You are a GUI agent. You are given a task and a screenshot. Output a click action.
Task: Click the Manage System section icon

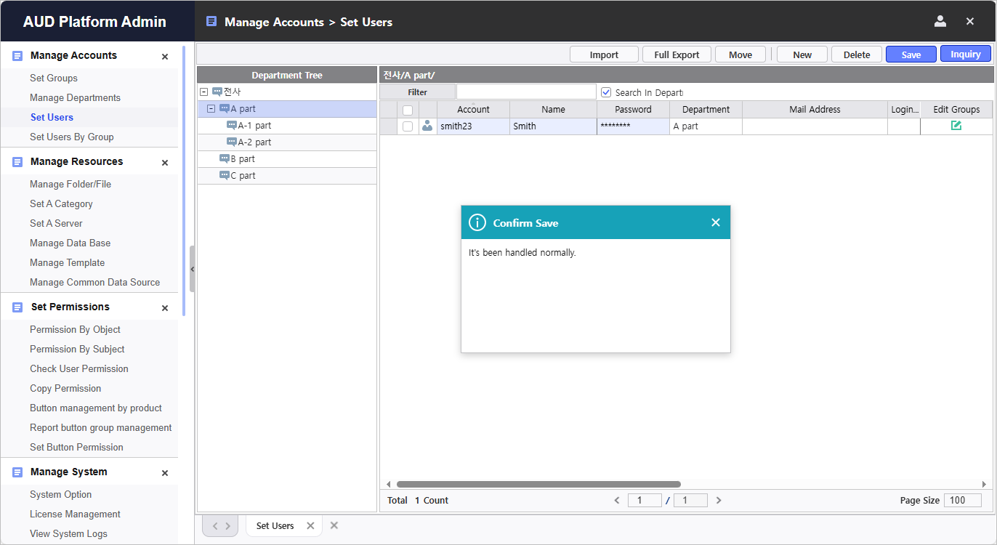(x=17, y=472)
